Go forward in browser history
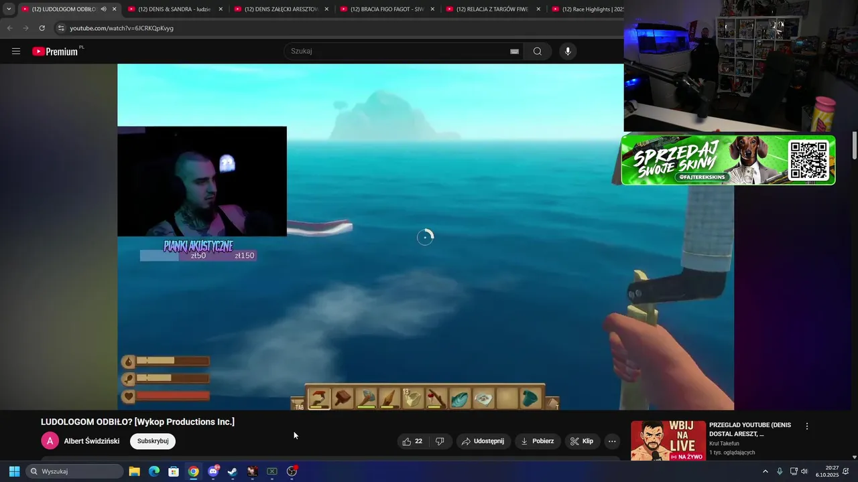 (25, 28)
